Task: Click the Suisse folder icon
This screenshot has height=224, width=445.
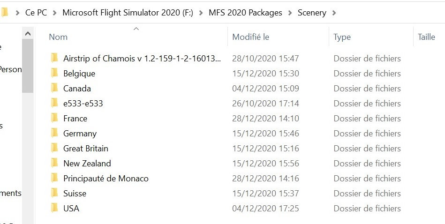Action: [54, 194]
